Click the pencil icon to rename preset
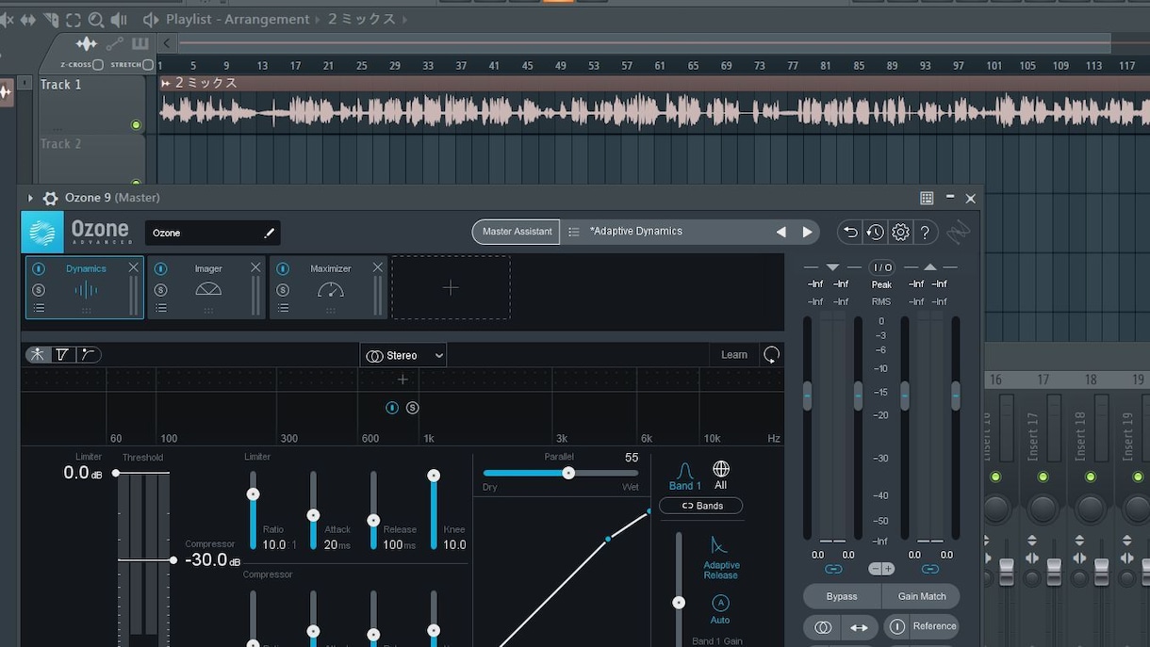 (x=270, y=233)
